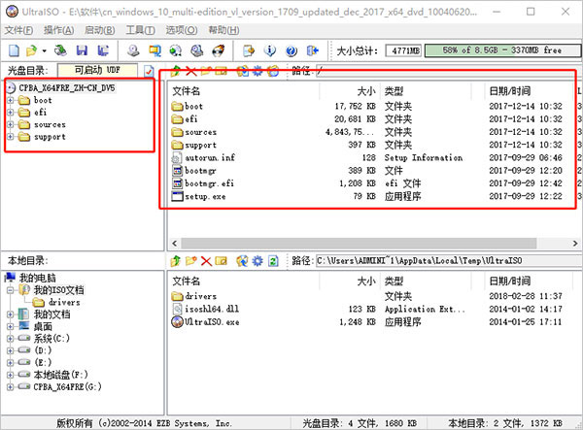Image resolution: width=583 pixels, height=430 pixels.
Task: Open an ISO file via Open icon
Action: tap(32, 50)
